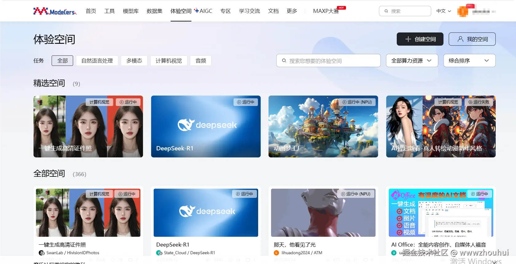Go to 首页 in navigation

(x=91, y=11)
